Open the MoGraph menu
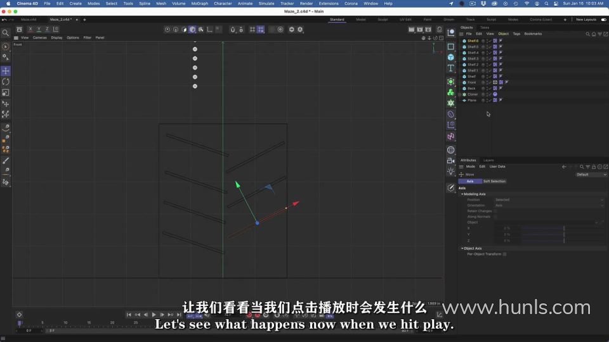The image size is (609, 342). click(x=200, y=4)
